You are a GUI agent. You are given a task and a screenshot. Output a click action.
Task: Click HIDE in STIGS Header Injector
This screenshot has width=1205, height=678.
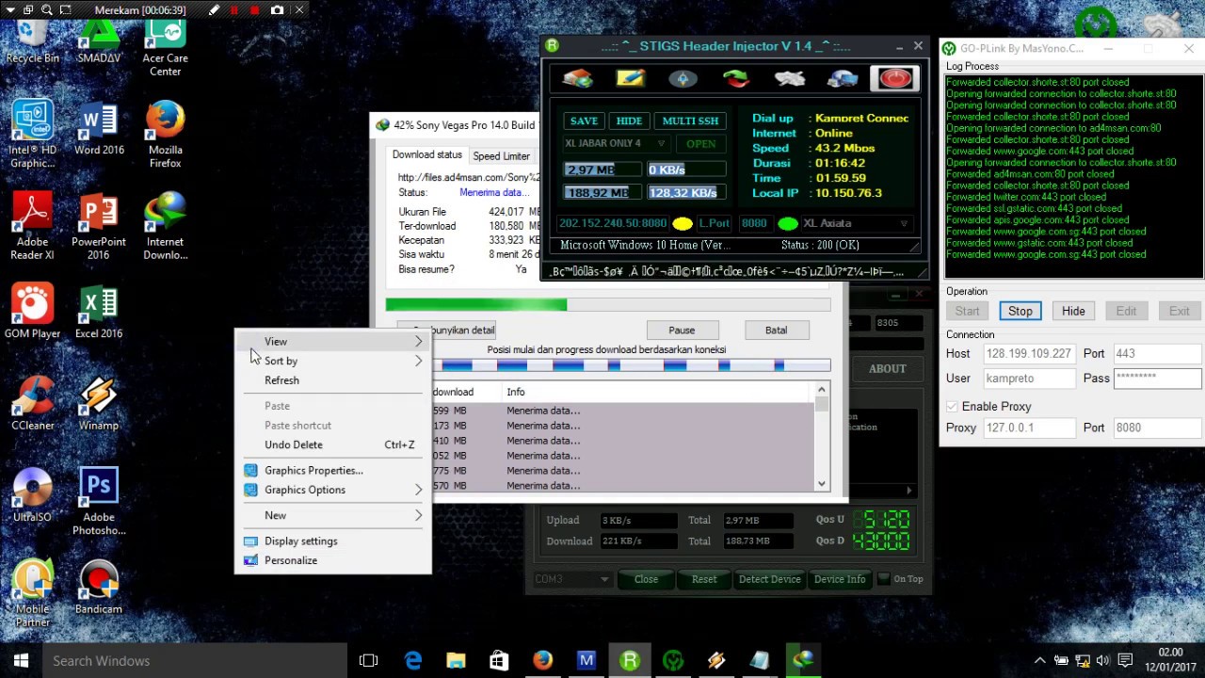629,121
